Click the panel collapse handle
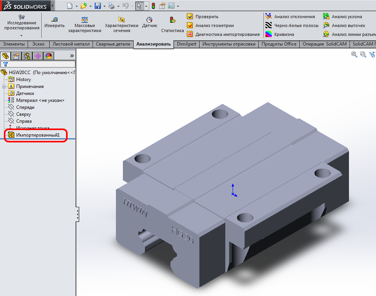The image size is (376, 296). [77, 214]
